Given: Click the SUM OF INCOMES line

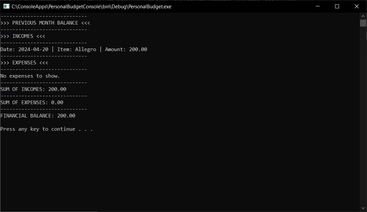Looking at the screenshot, I should [33, 89].
